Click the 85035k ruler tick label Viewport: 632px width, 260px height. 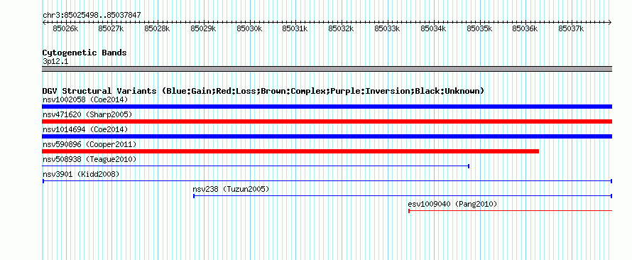pos(479,28)
